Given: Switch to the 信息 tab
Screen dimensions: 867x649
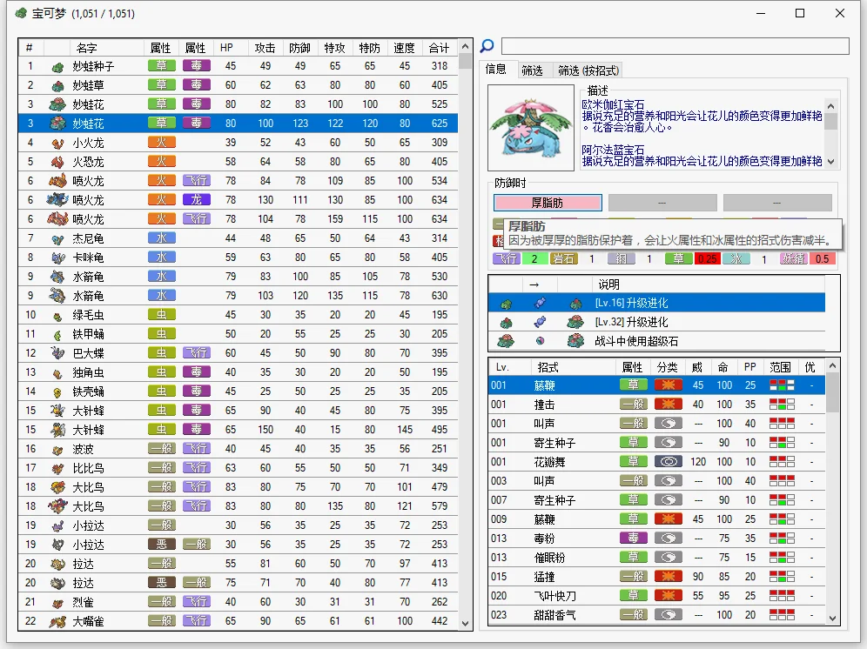Looking at the screenshot, I should pyautogui.click(x=496, y=69).
